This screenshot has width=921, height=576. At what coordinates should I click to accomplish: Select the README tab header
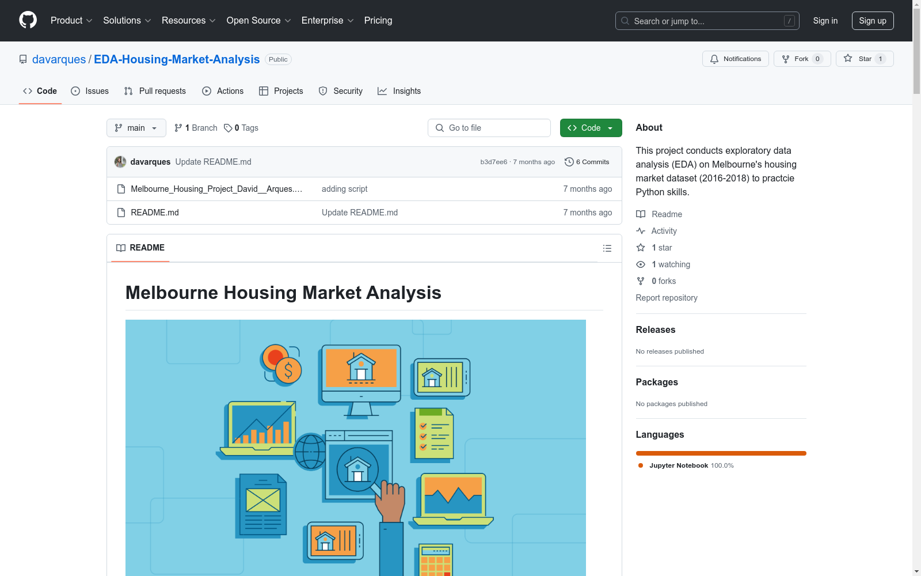pos(140,248)
